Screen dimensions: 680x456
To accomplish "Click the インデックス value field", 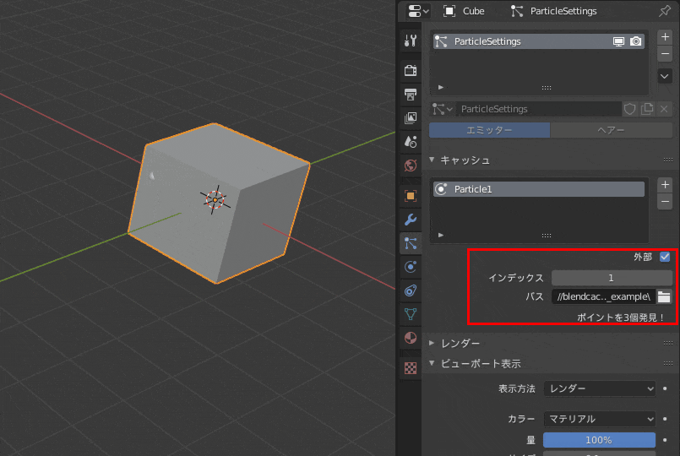I will (x=612, y=278).
